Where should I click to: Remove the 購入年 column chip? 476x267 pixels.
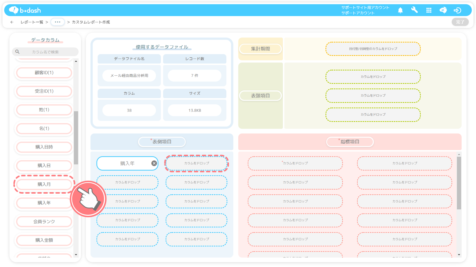pos(154,163)
